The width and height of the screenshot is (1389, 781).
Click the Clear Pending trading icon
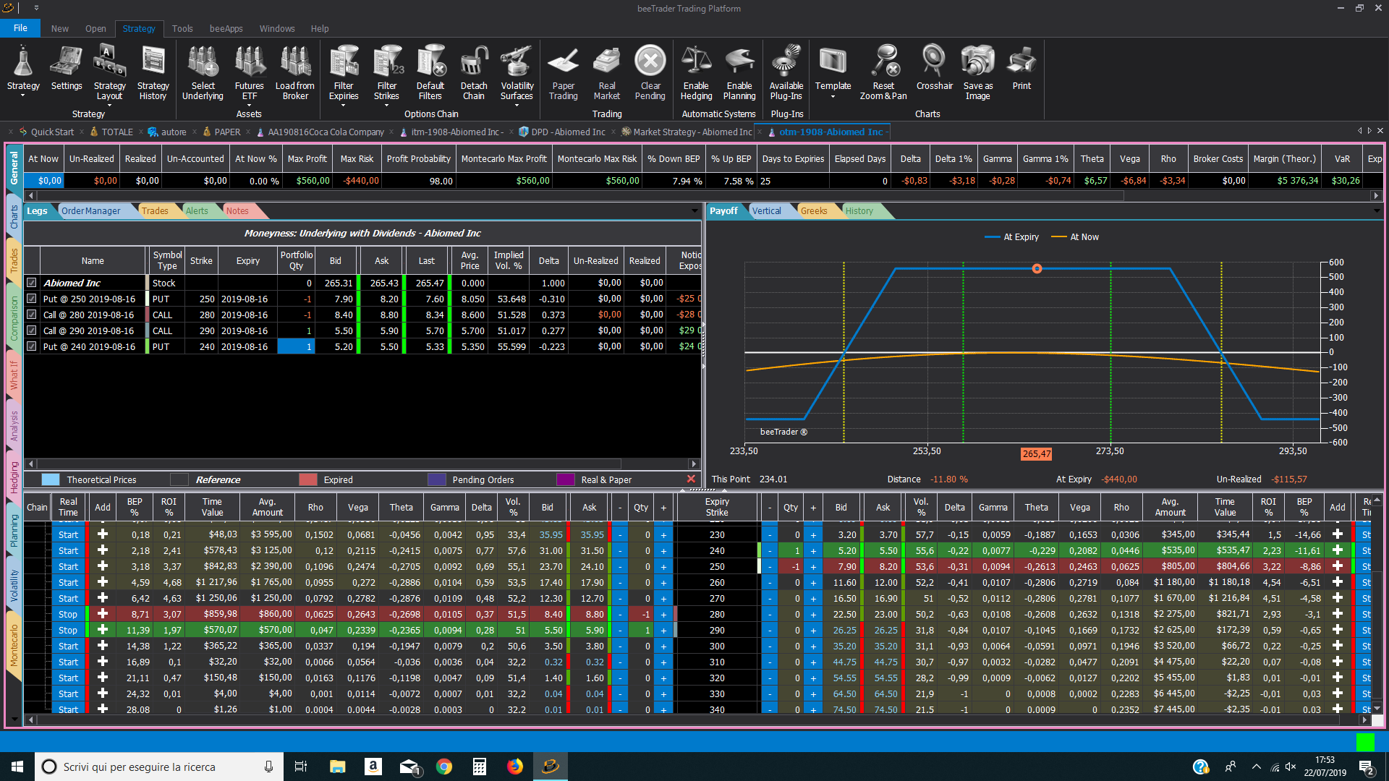[x=650, y=73]
